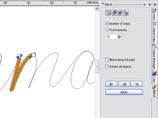Roll up the Blend docker arrow
This screenshot has width=158, height=118.
tap(144, 4)
